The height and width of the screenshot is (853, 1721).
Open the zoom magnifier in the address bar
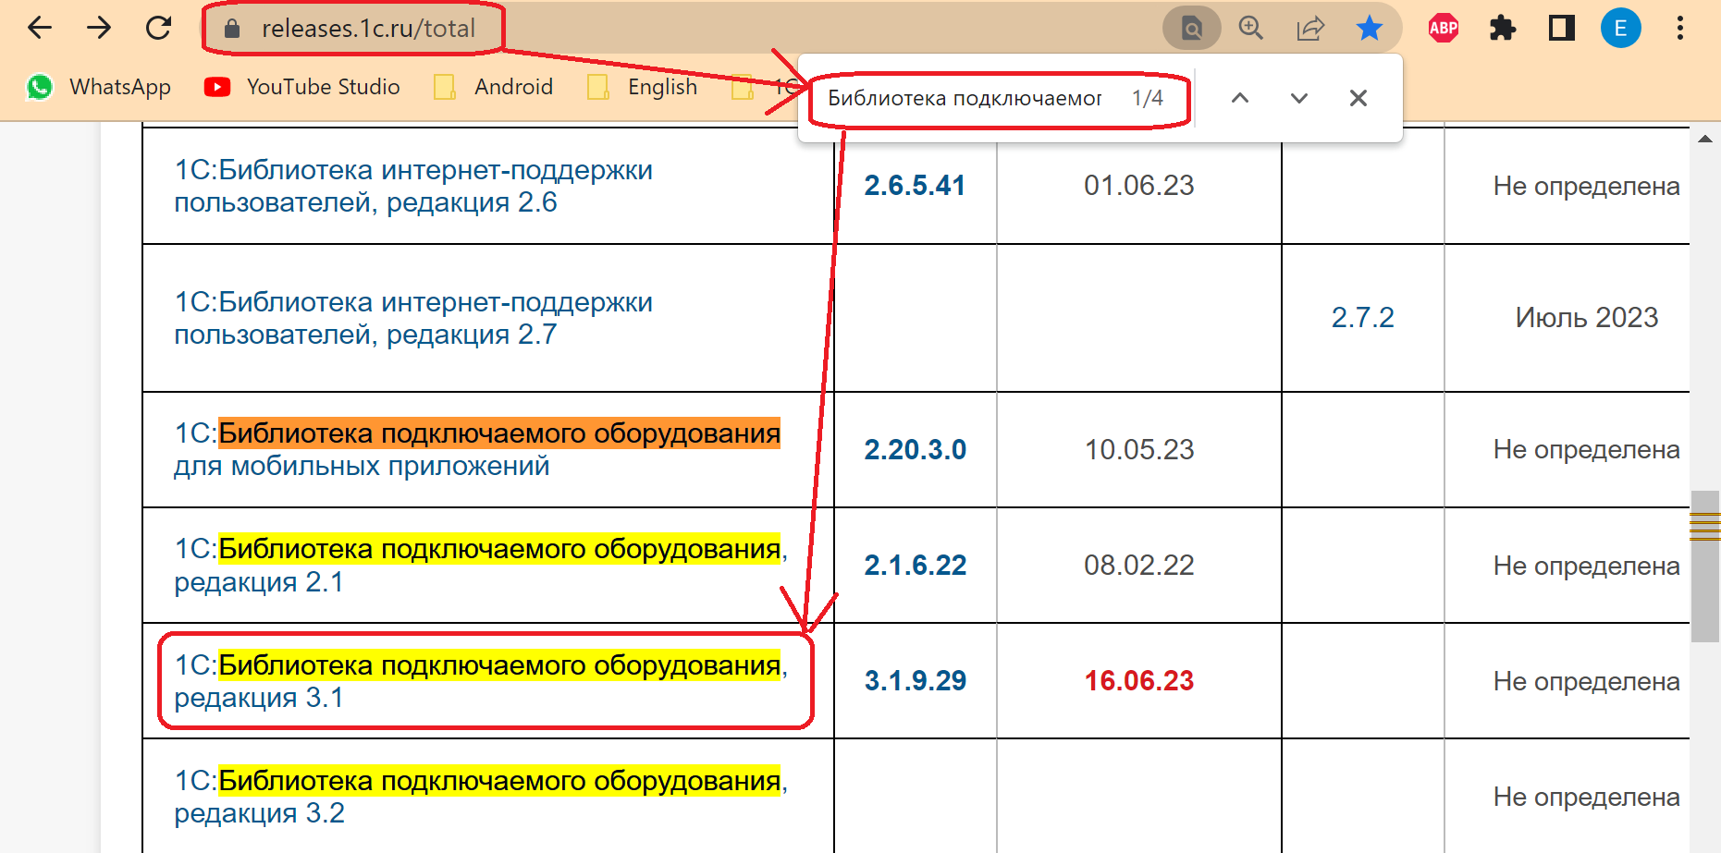(x=1251, y=29)
